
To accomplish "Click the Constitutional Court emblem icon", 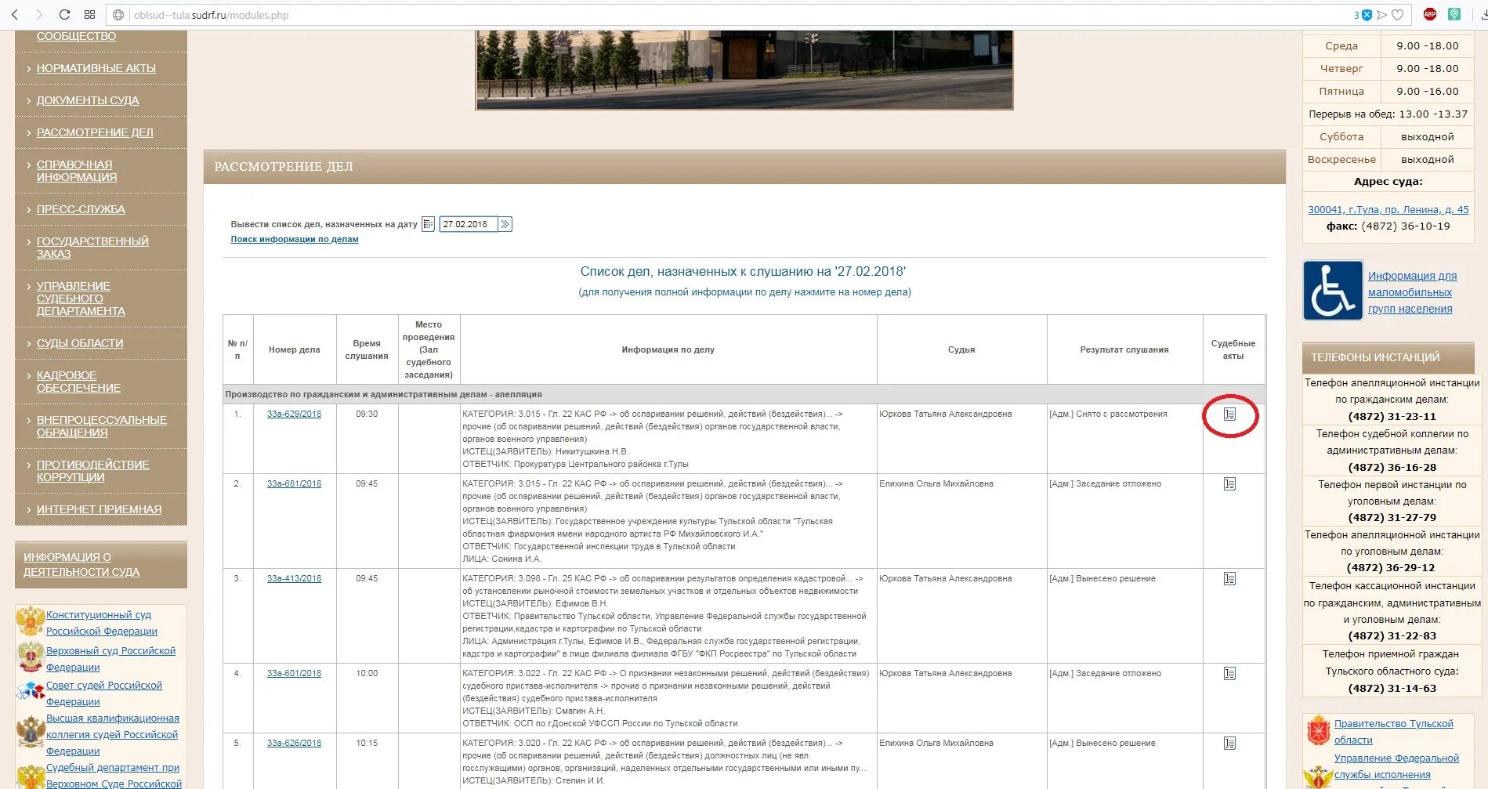I will click(x=30, y=621).
